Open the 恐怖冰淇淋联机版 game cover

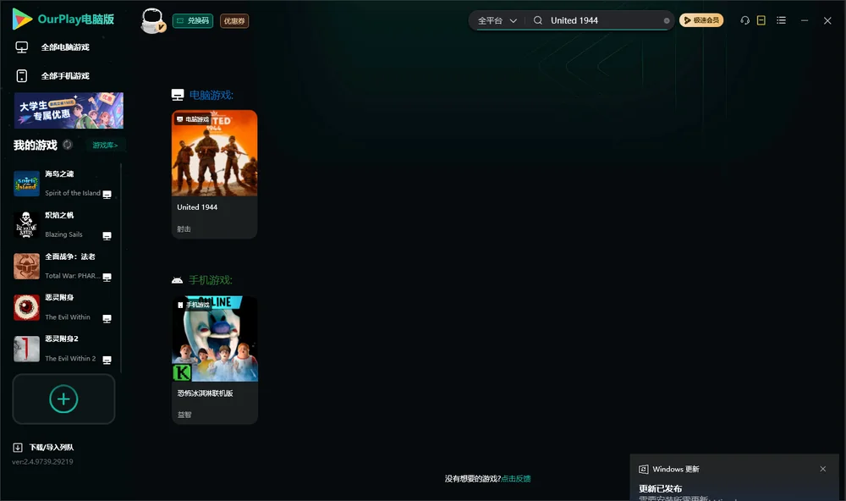pos(215,339)
